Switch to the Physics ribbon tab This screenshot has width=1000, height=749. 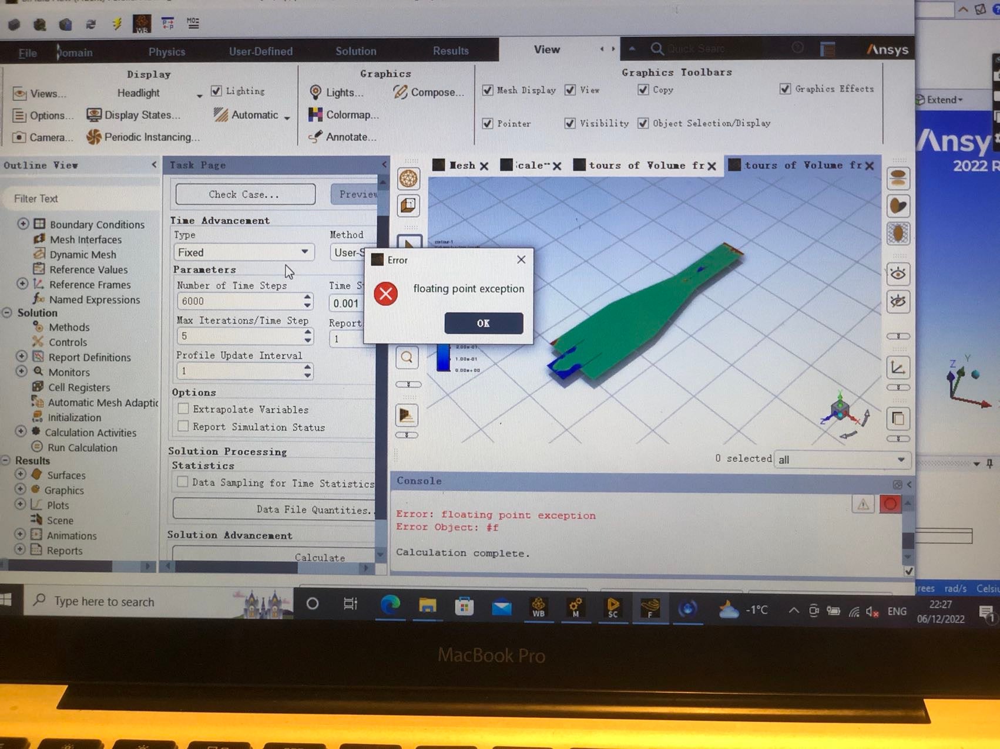(x=166, y=52)
